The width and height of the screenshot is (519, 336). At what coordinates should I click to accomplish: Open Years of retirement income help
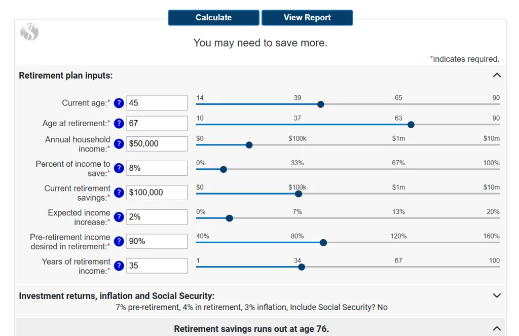point(119,266)
